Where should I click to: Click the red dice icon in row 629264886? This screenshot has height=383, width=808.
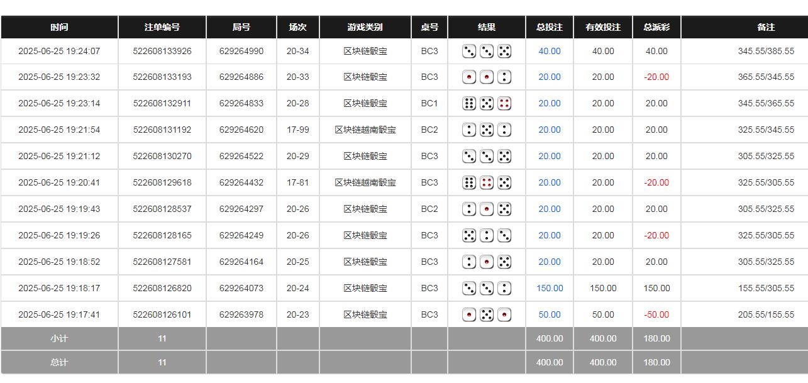[x=468, y=77]
